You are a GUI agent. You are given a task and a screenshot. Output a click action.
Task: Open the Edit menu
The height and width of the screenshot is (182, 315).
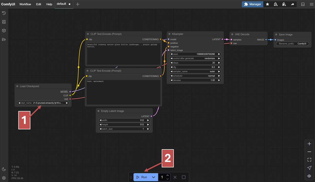pyautogui.click(x=39, y=4)
